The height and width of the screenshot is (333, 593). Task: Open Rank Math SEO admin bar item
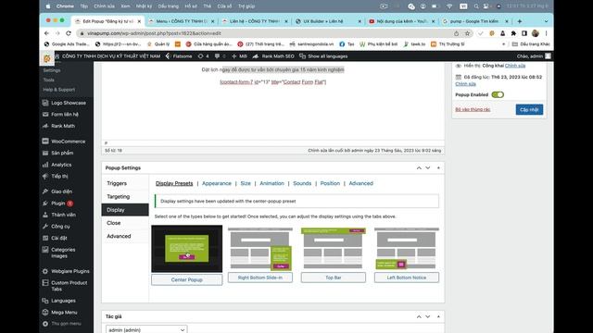click(x=273, y=56)
